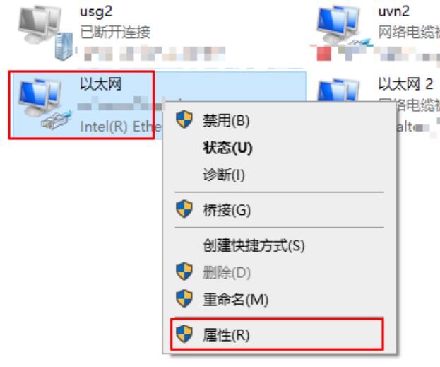Click the 以太网 2 connection name
Screen dimensions: 440x367
(405, 83)
